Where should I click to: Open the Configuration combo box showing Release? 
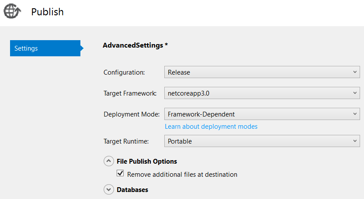pos(258,72)
